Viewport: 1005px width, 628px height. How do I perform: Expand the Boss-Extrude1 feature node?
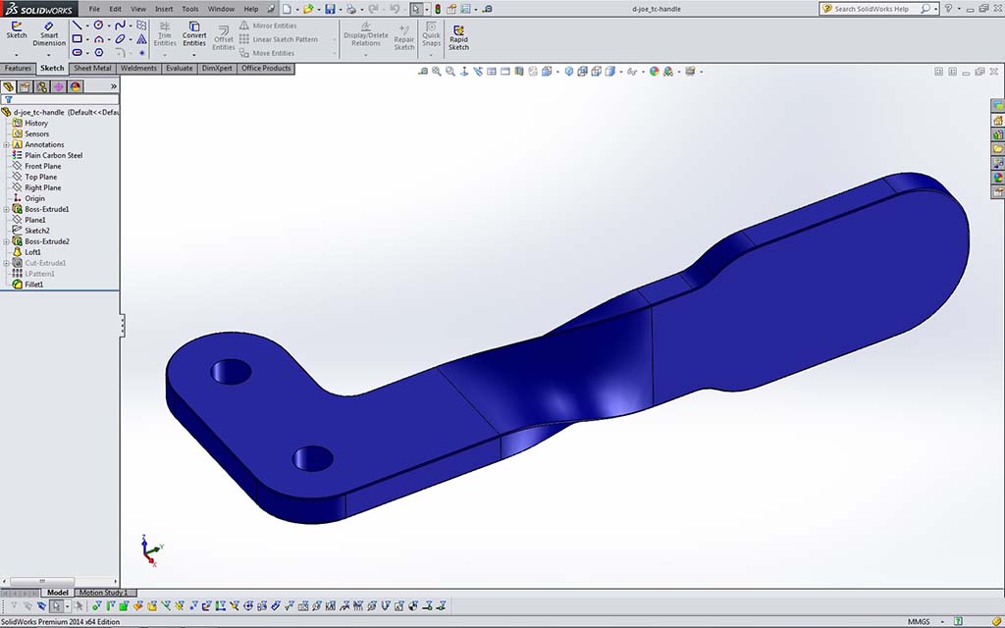point(6,209)
